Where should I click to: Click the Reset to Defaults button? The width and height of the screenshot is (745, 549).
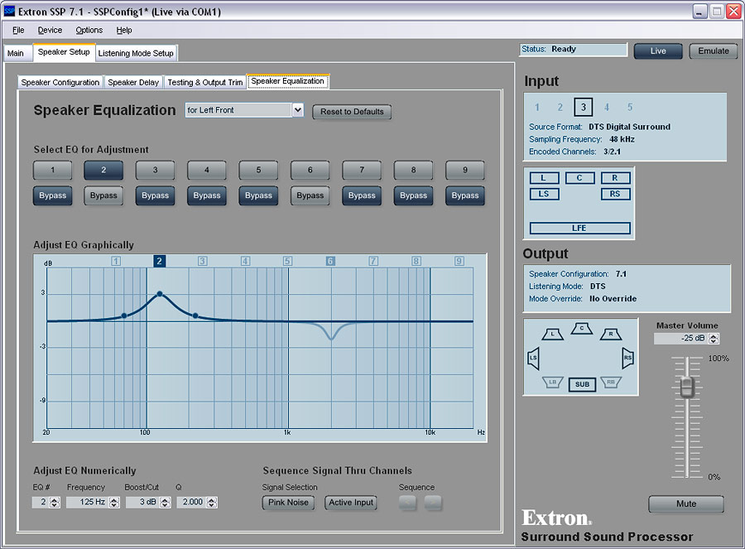coord(352,112)
